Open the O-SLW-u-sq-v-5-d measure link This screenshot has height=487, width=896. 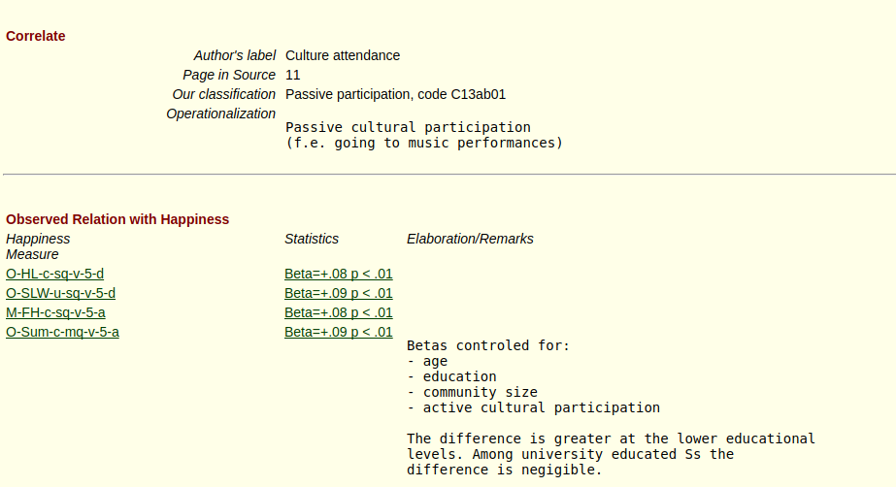[60, 293]
